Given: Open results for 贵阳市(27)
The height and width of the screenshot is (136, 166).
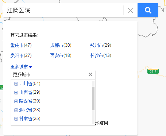Looking at the screenshot, I should [x=21, y=55].
